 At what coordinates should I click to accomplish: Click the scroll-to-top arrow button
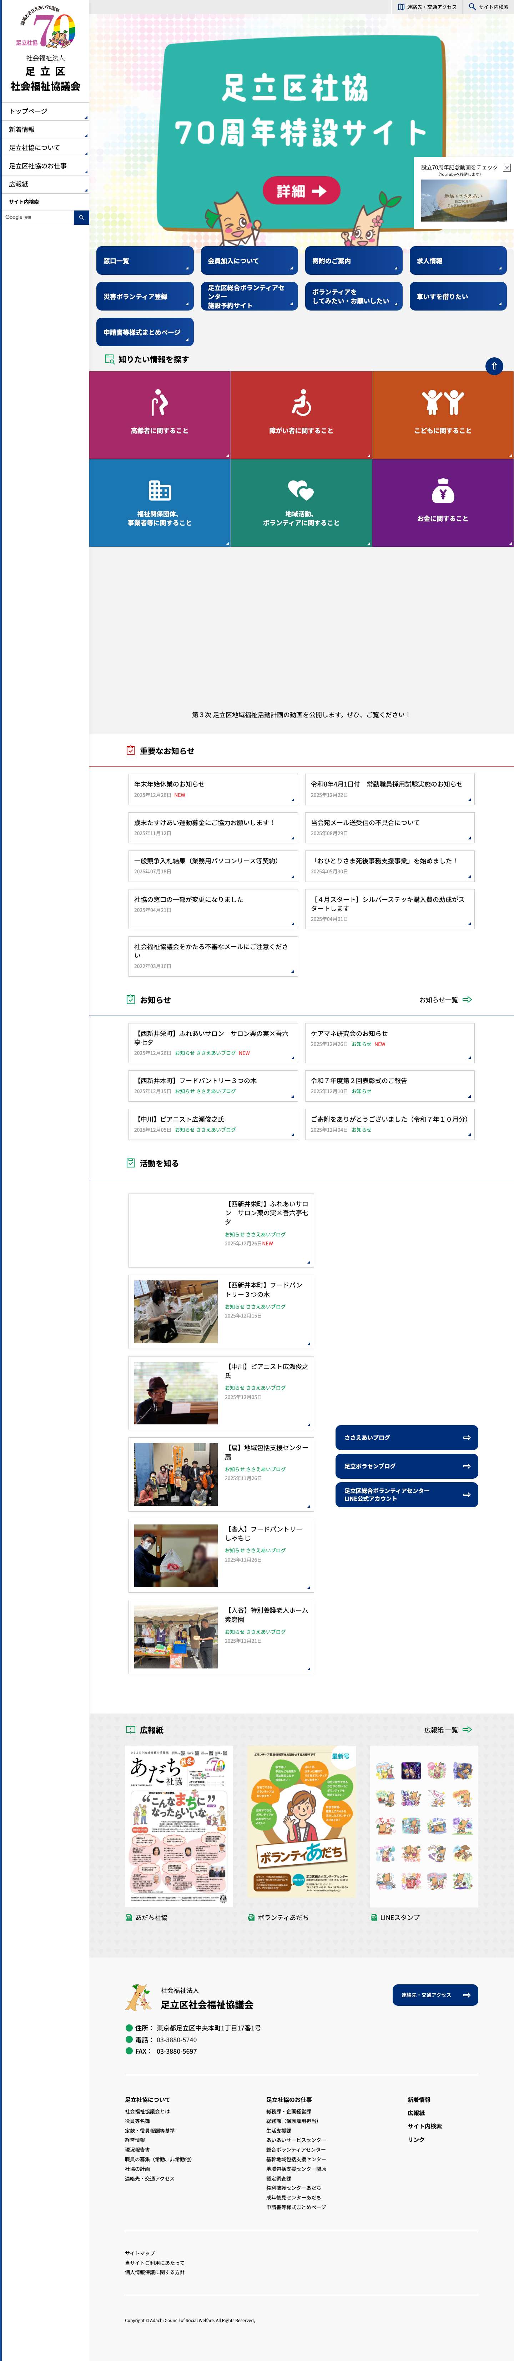click(x=494, y=366)
